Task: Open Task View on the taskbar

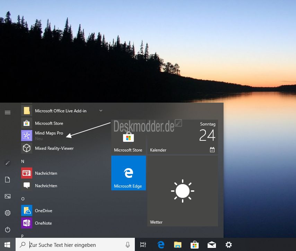Action: point(143,245)
